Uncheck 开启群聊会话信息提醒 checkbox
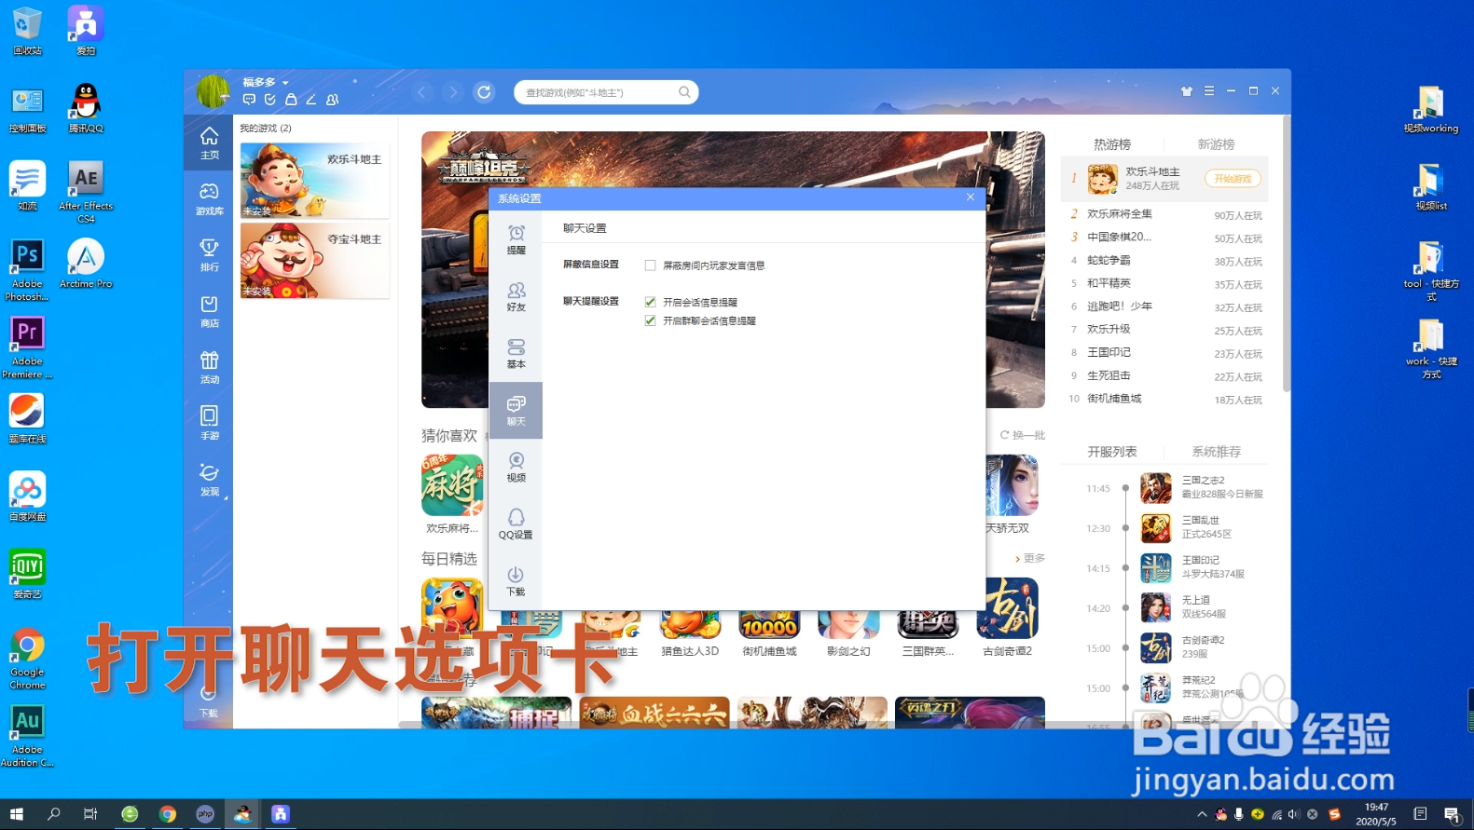The image size is (1474, 830). click(x=650, y=320)
